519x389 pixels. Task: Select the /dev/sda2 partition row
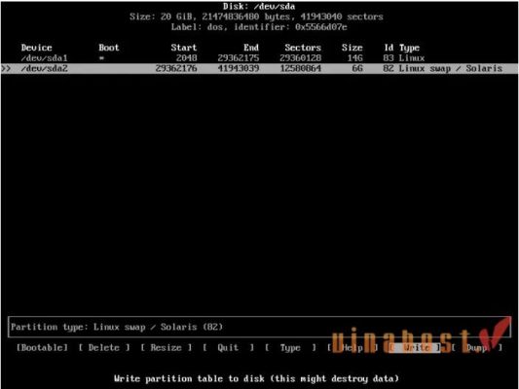(x=259, y=68)
